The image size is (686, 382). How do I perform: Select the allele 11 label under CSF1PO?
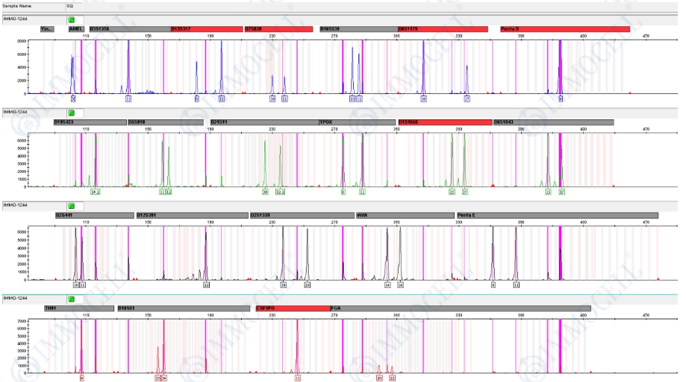(x=298, y=378)
